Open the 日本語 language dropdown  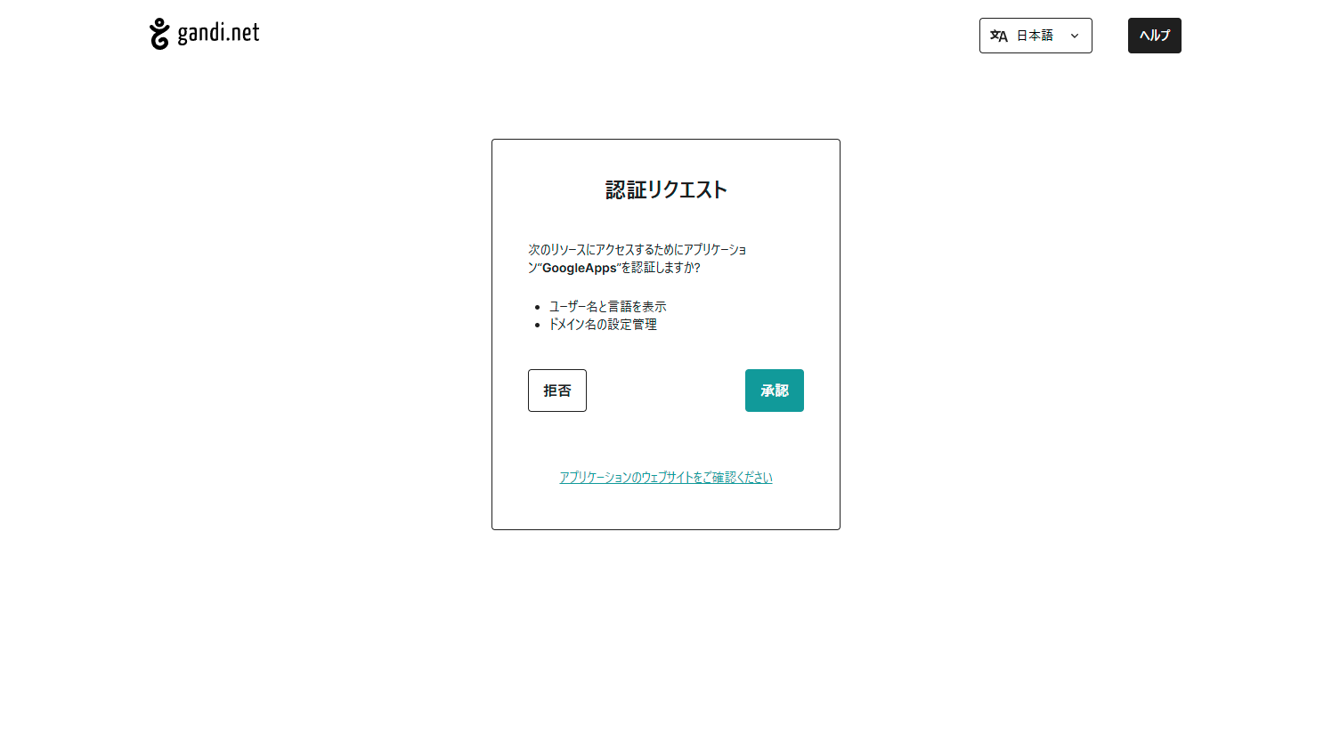click(x=1036, y=36)
